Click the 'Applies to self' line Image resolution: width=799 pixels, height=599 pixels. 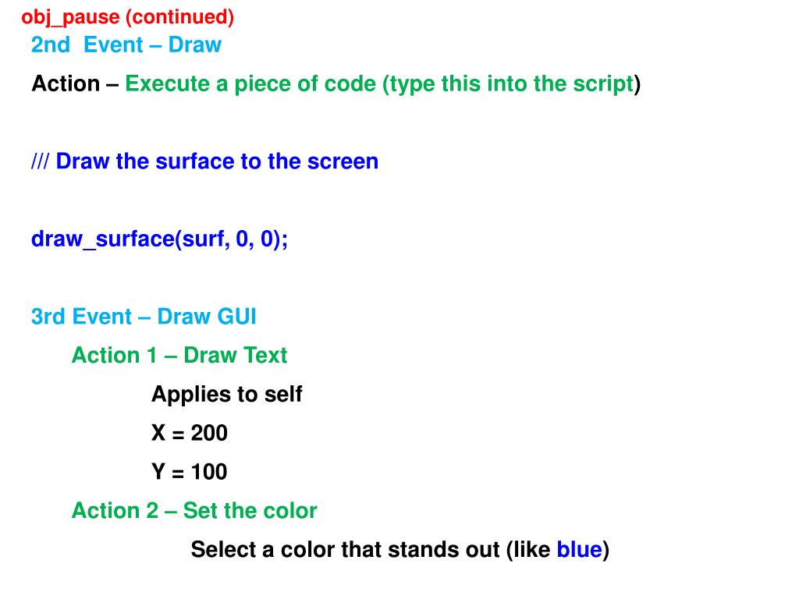click(x=227, y=394)
